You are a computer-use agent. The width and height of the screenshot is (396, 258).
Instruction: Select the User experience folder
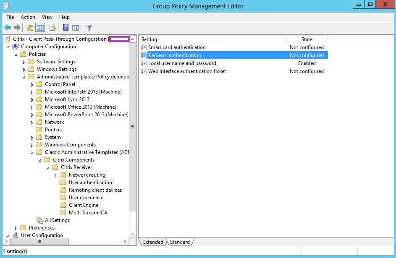click(86, 198)
